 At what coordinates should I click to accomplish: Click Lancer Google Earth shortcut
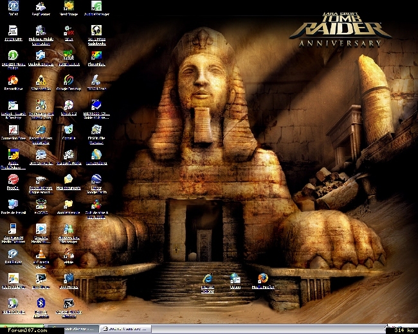pos(96,184)
